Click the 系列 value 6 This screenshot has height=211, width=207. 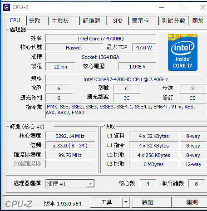tap(59, 88)
